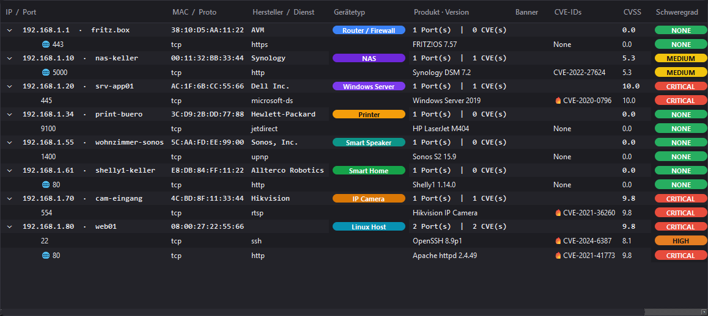
Task: Collapse the 192.168.1.1 fritz.box row
Action: pos(10,31)
